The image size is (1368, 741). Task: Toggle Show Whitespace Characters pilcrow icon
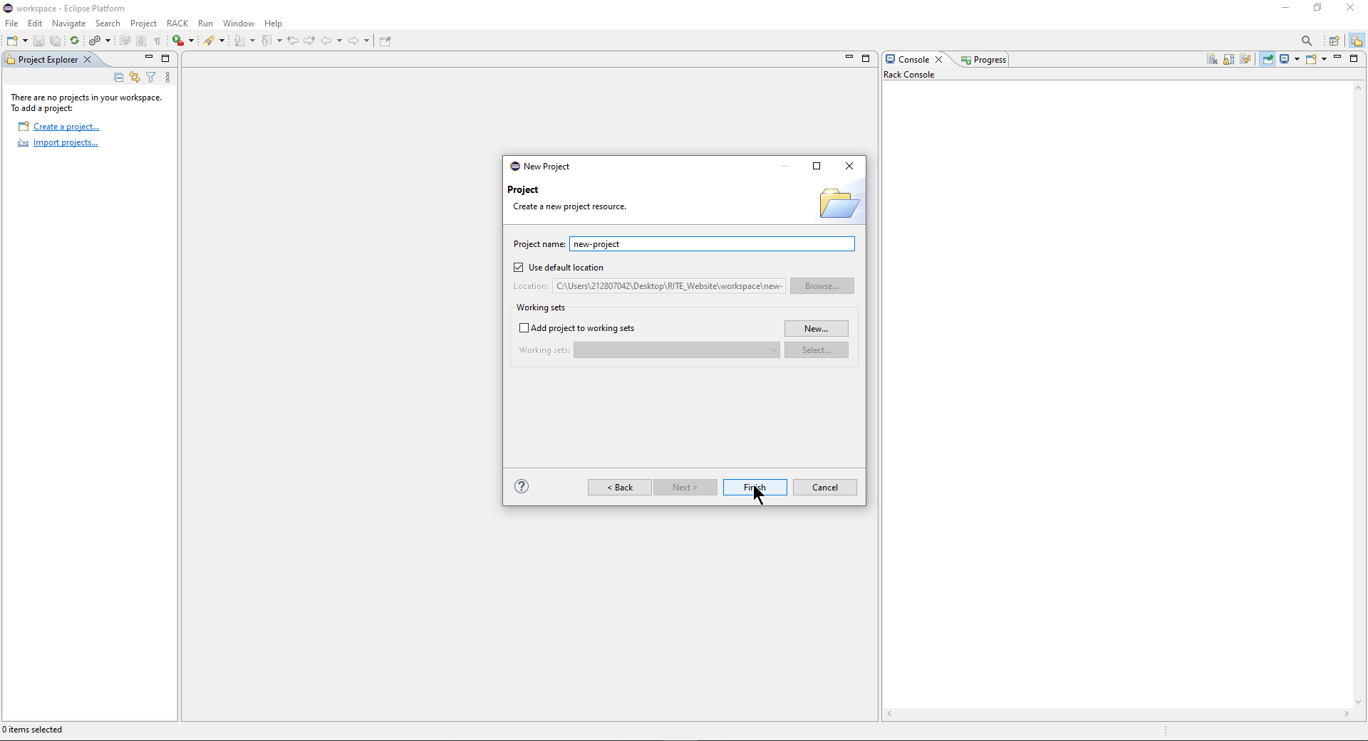pos(157,41)
